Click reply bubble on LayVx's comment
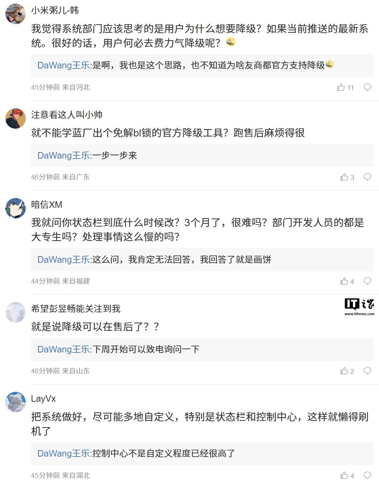 tap(368, 475)
